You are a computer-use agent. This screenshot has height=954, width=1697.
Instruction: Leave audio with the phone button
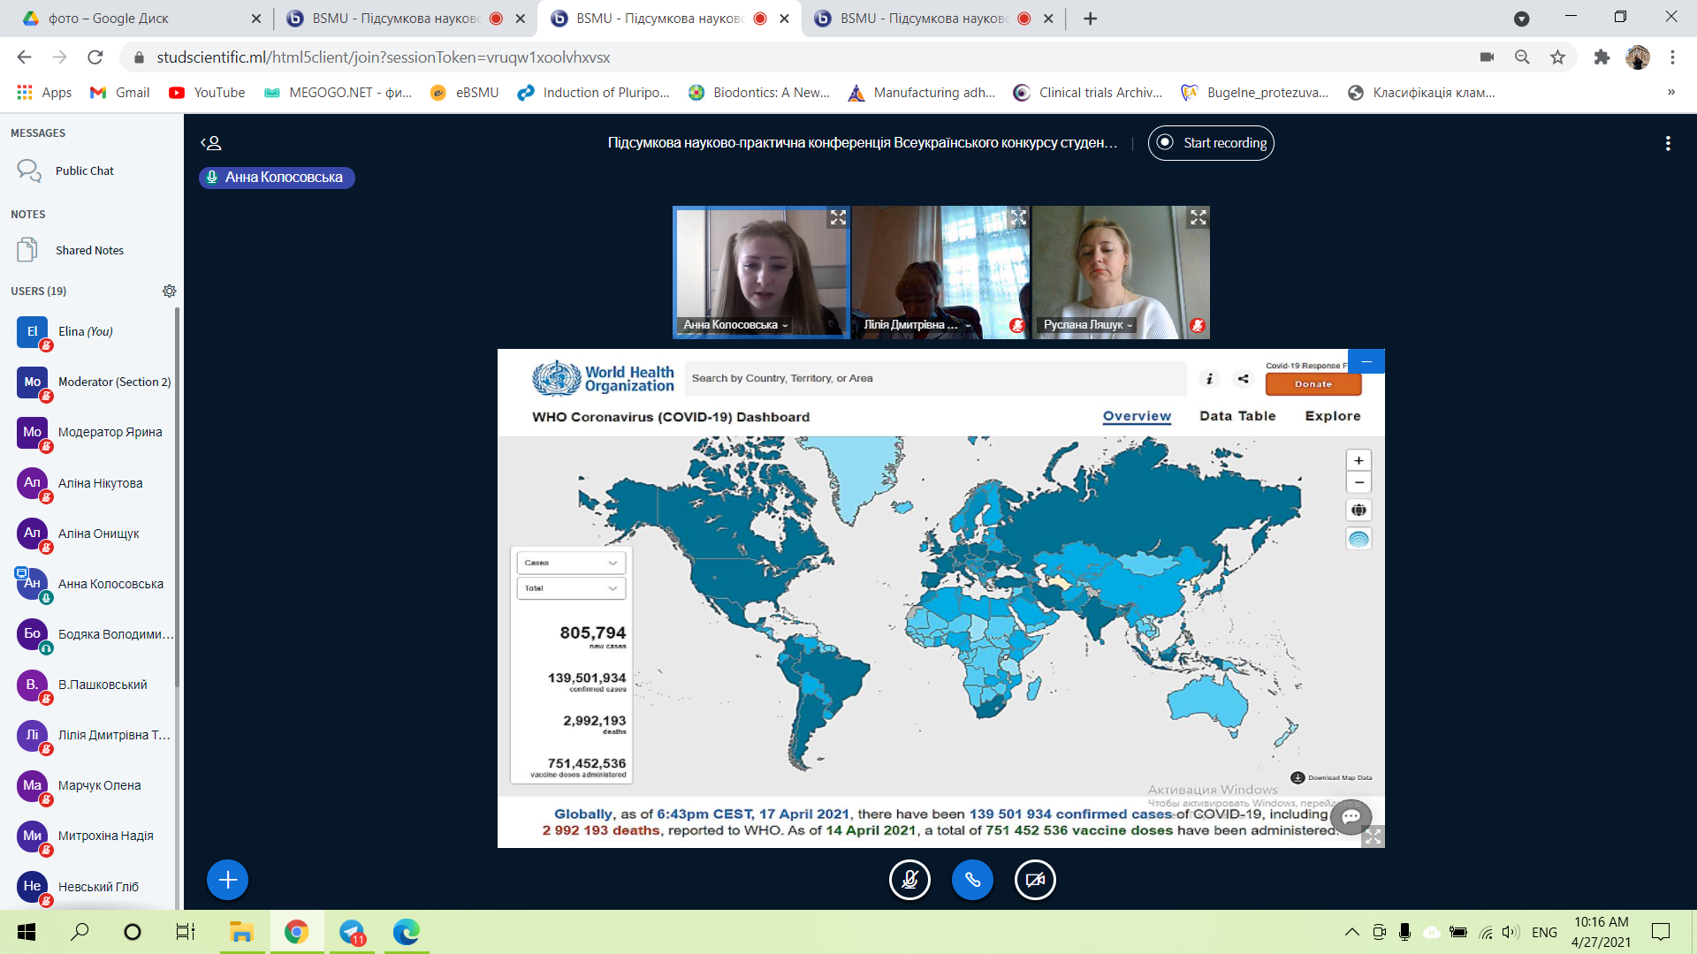pyautogui.click(x=972, y=880)
